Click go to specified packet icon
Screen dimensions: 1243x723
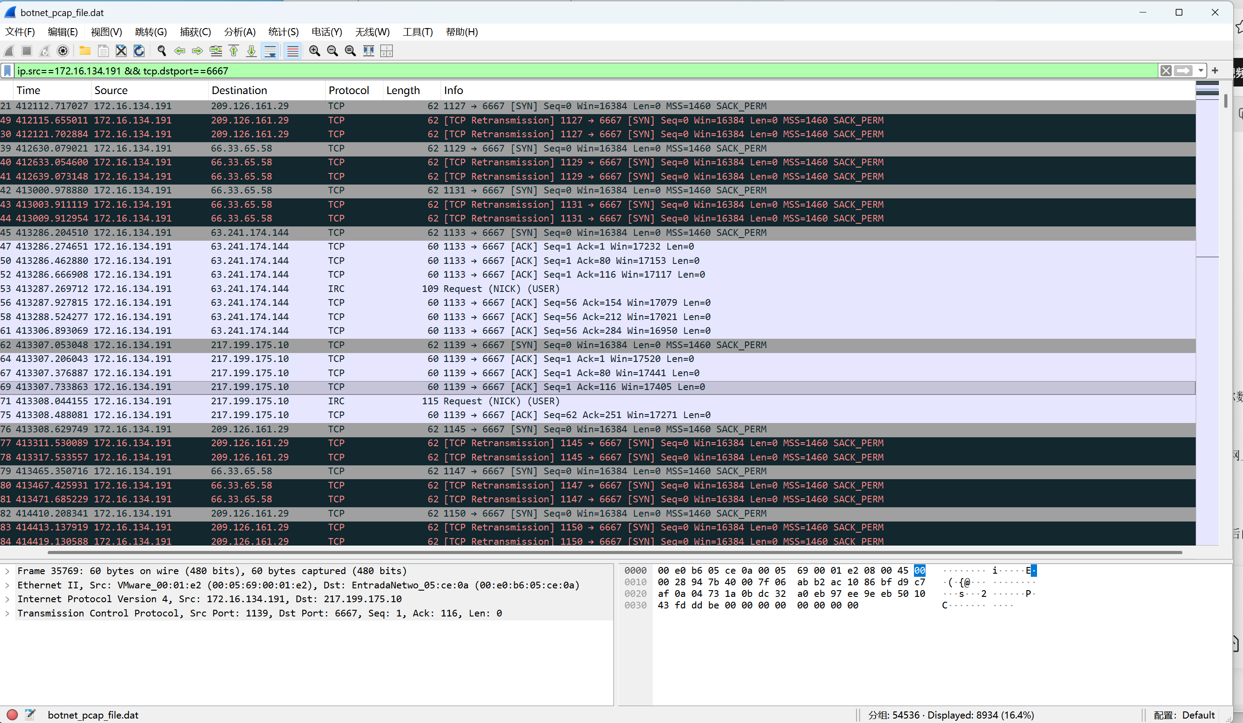point(215,51)
